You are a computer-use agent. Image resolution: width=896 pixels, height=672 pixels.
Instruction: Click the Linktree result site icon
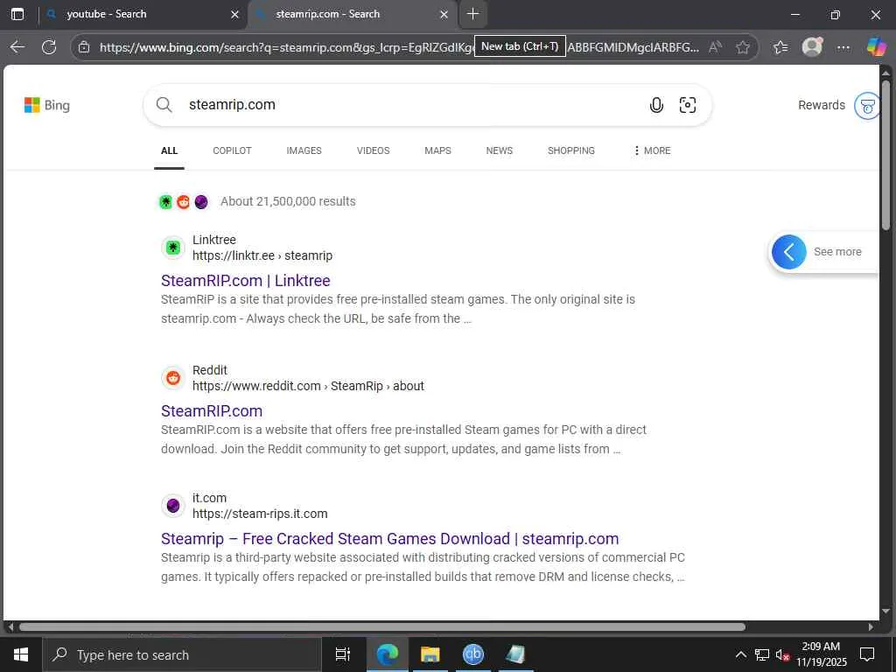(x=173, y=248)
